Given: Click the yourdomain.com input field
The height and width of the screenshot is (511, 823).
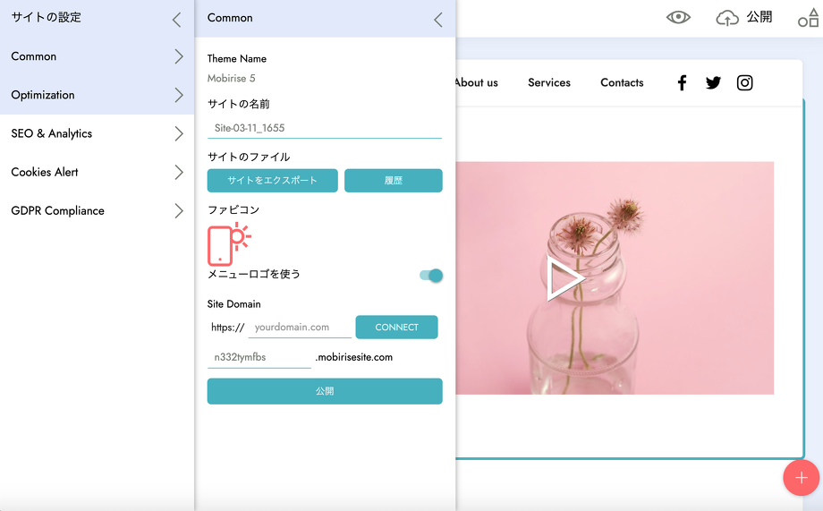Looking at the screenshot, I should (x=300, y=328).
